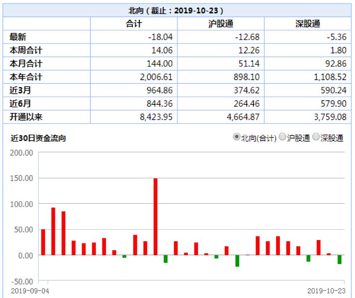Viewport: 355px width, 298px height.
Task: Click the 374.62 cell
Action: tap(247, 90)
